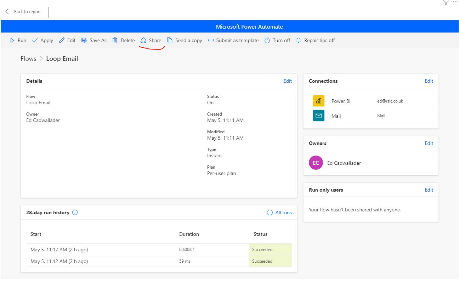This screenshot has height=292, width=459.
Task: Click the Save As icon
Action: tap(84, 40)
